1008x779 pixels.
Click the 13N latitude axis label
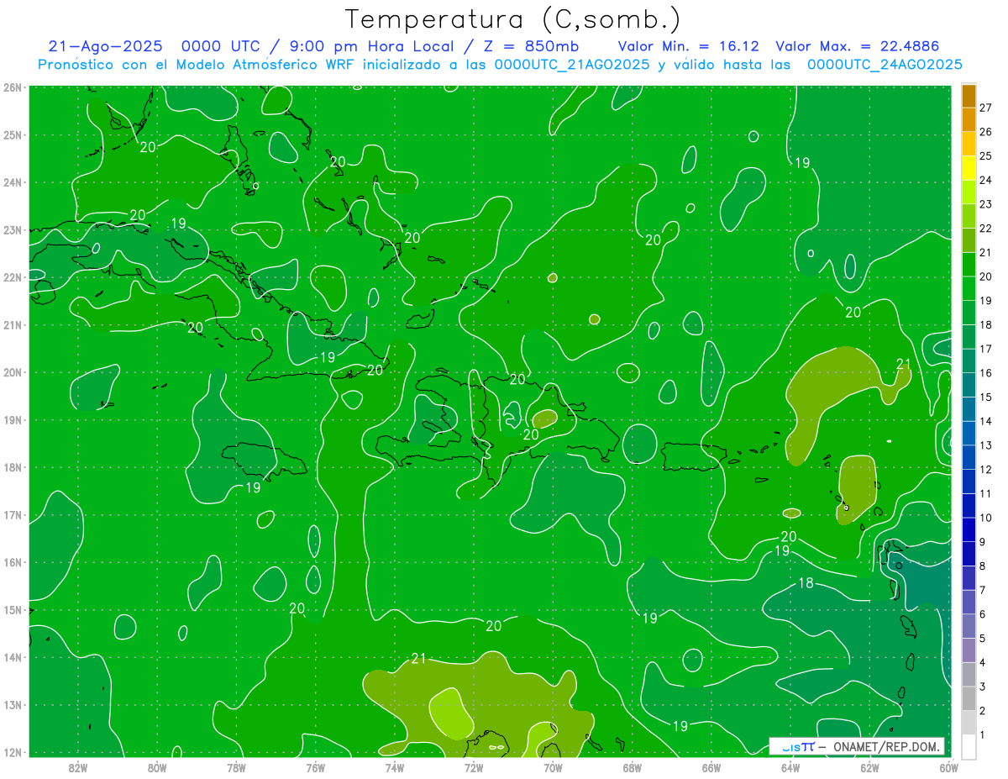coord(13,705)
